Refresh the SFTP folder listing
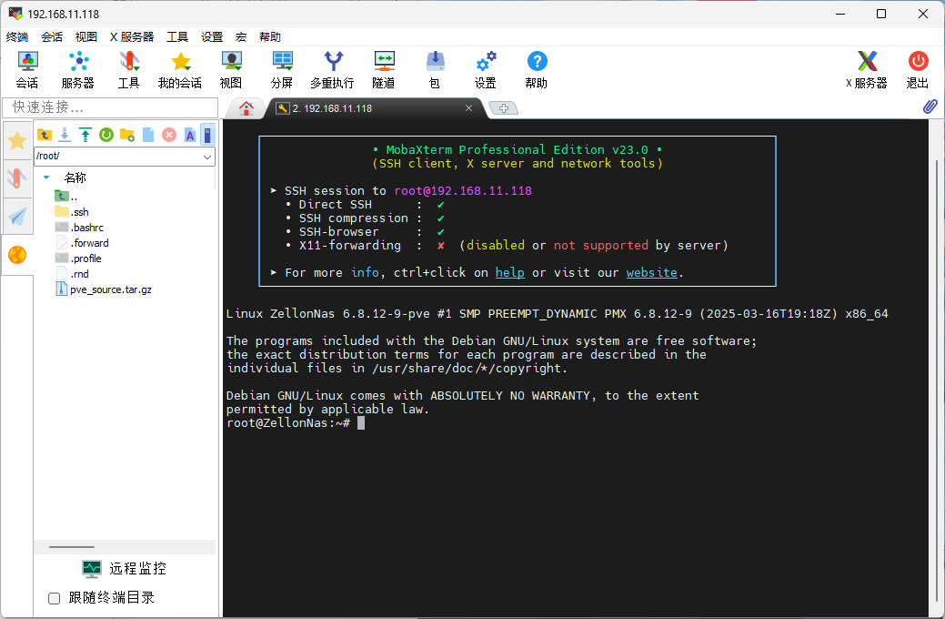This screenshot has width=945, height=619. coord(106,135)
